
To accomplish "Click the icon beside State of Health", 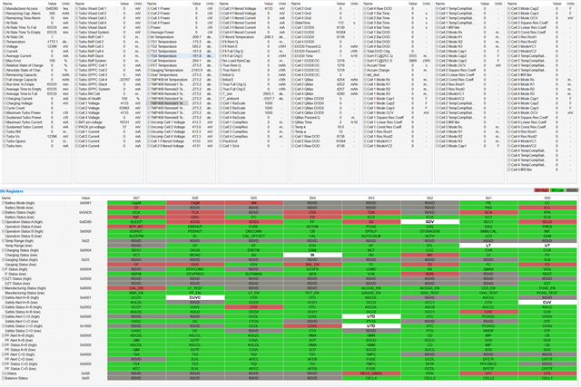I will (x=76, y=99).
